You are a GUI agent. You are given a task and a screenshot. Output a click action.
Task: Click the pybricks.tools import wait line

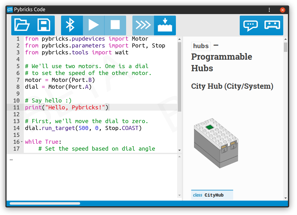(x=77, y=52)
